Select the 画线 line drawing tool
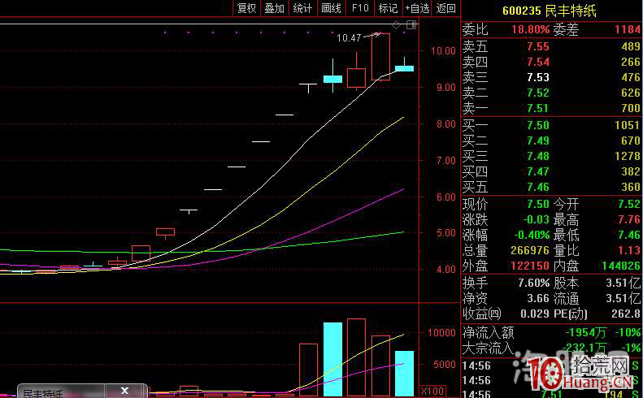This screenshot has width=643, height=398. [x=332, y=8]
